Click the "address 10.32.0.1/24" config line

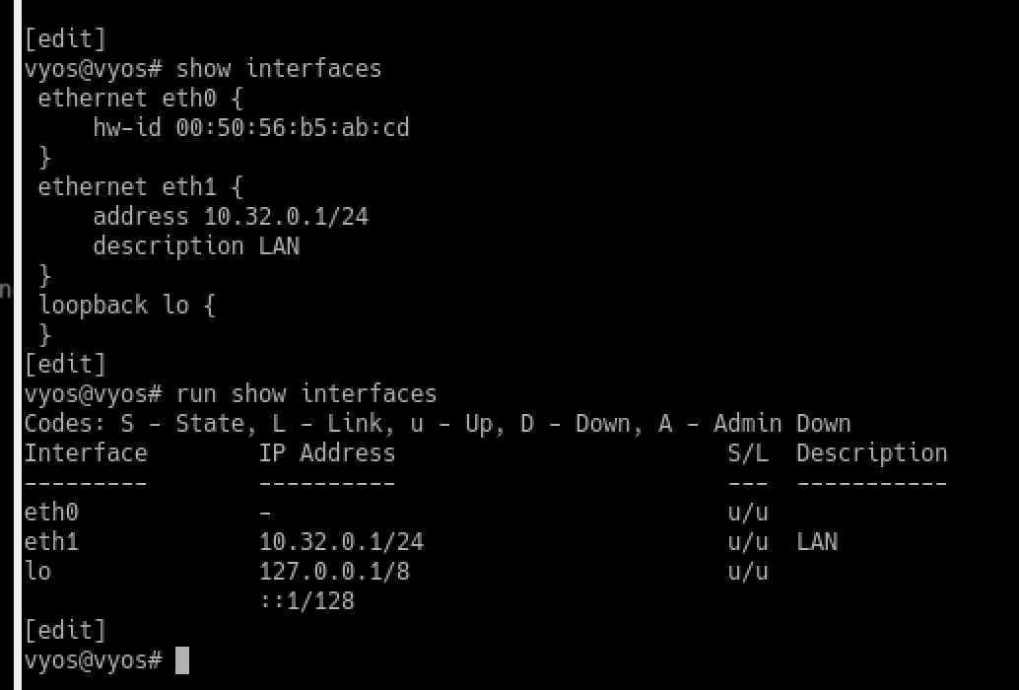[x=231, y=216]
